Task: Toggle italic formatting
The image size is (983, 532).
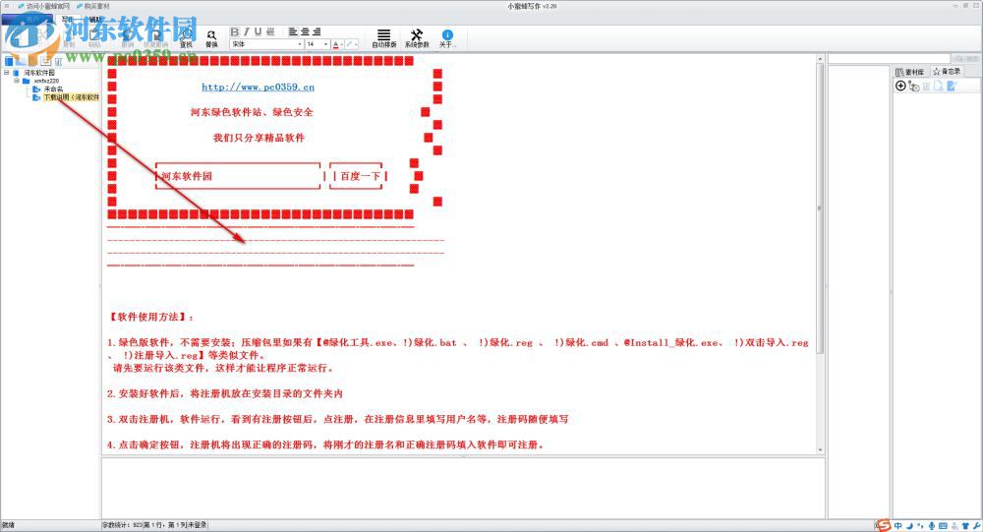Action: pos(247,31)
